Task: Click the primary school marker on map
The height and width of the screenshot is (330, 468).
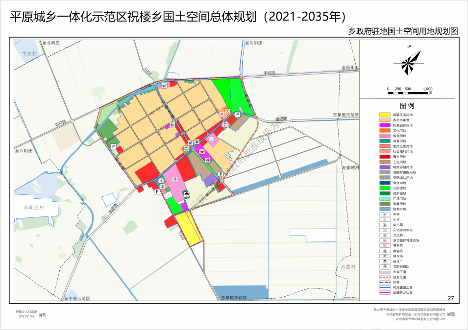Action: tap(212, 140)
